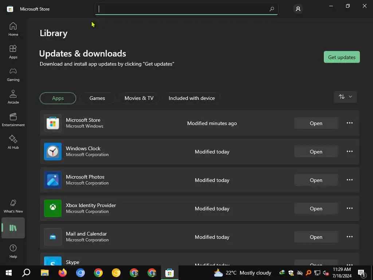Open more options for Microsoft Store row
Viewport: 373px width, 280px height.
(349, 123)
